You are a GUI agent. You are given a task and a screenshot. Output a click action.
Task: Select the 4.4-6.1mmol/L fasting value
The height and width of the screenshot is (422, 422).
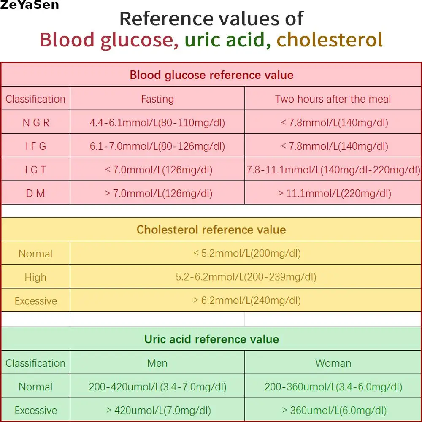pos(157,123)
